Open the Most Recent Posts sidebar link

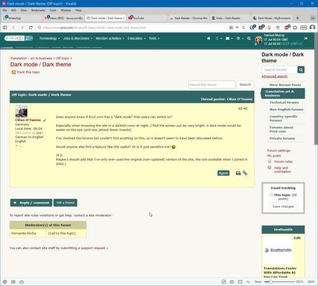click(285, 85)
